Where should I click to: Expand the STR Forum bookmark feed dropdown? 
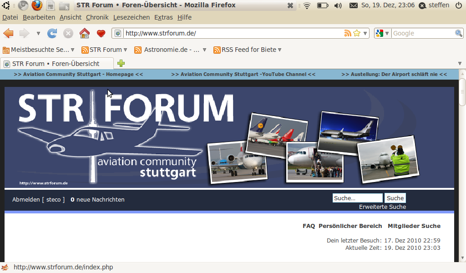pyautogui.click(x=125, y=50)
